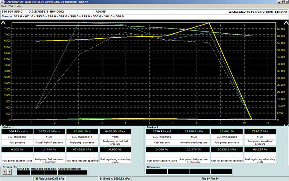
Task: Click the Mrk.2 sec field
Action: coord(37,172)
